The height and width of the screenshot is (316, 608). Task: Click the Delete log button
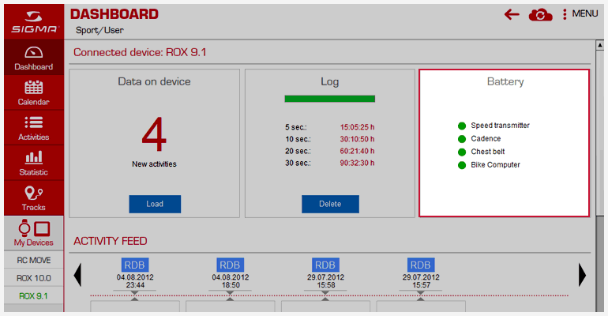click(x=330, y=204)
